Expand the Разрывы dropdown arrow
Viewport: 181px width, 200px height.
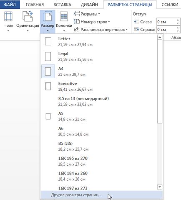click(99, 14)
